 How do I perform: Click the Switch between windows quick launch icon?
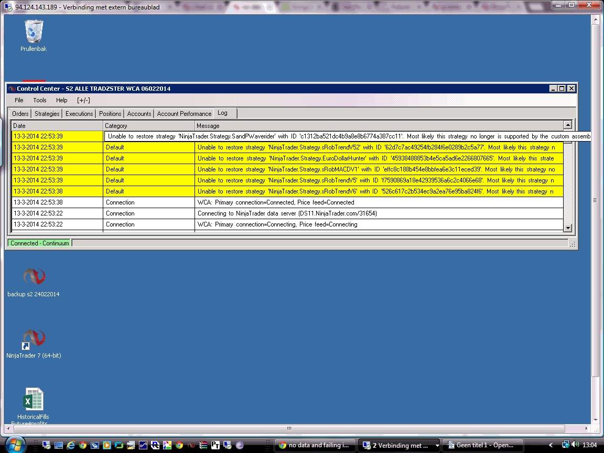[95, 445]
